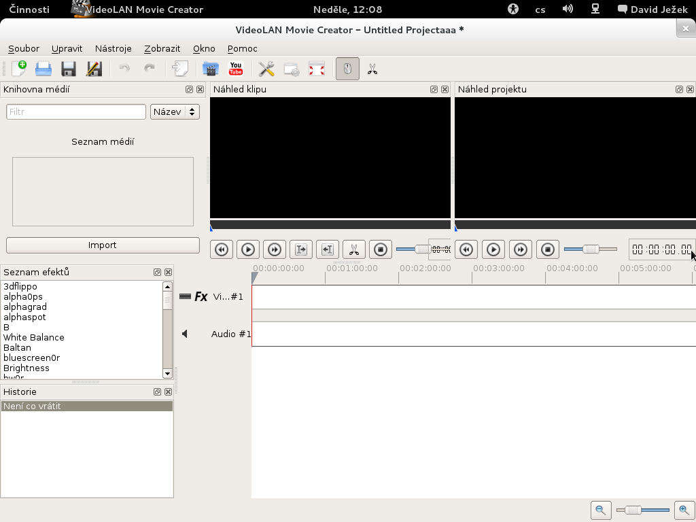Click the timeline zoom slider handle
This screenshot has height=522, width=696.
(x=633, y=510)
